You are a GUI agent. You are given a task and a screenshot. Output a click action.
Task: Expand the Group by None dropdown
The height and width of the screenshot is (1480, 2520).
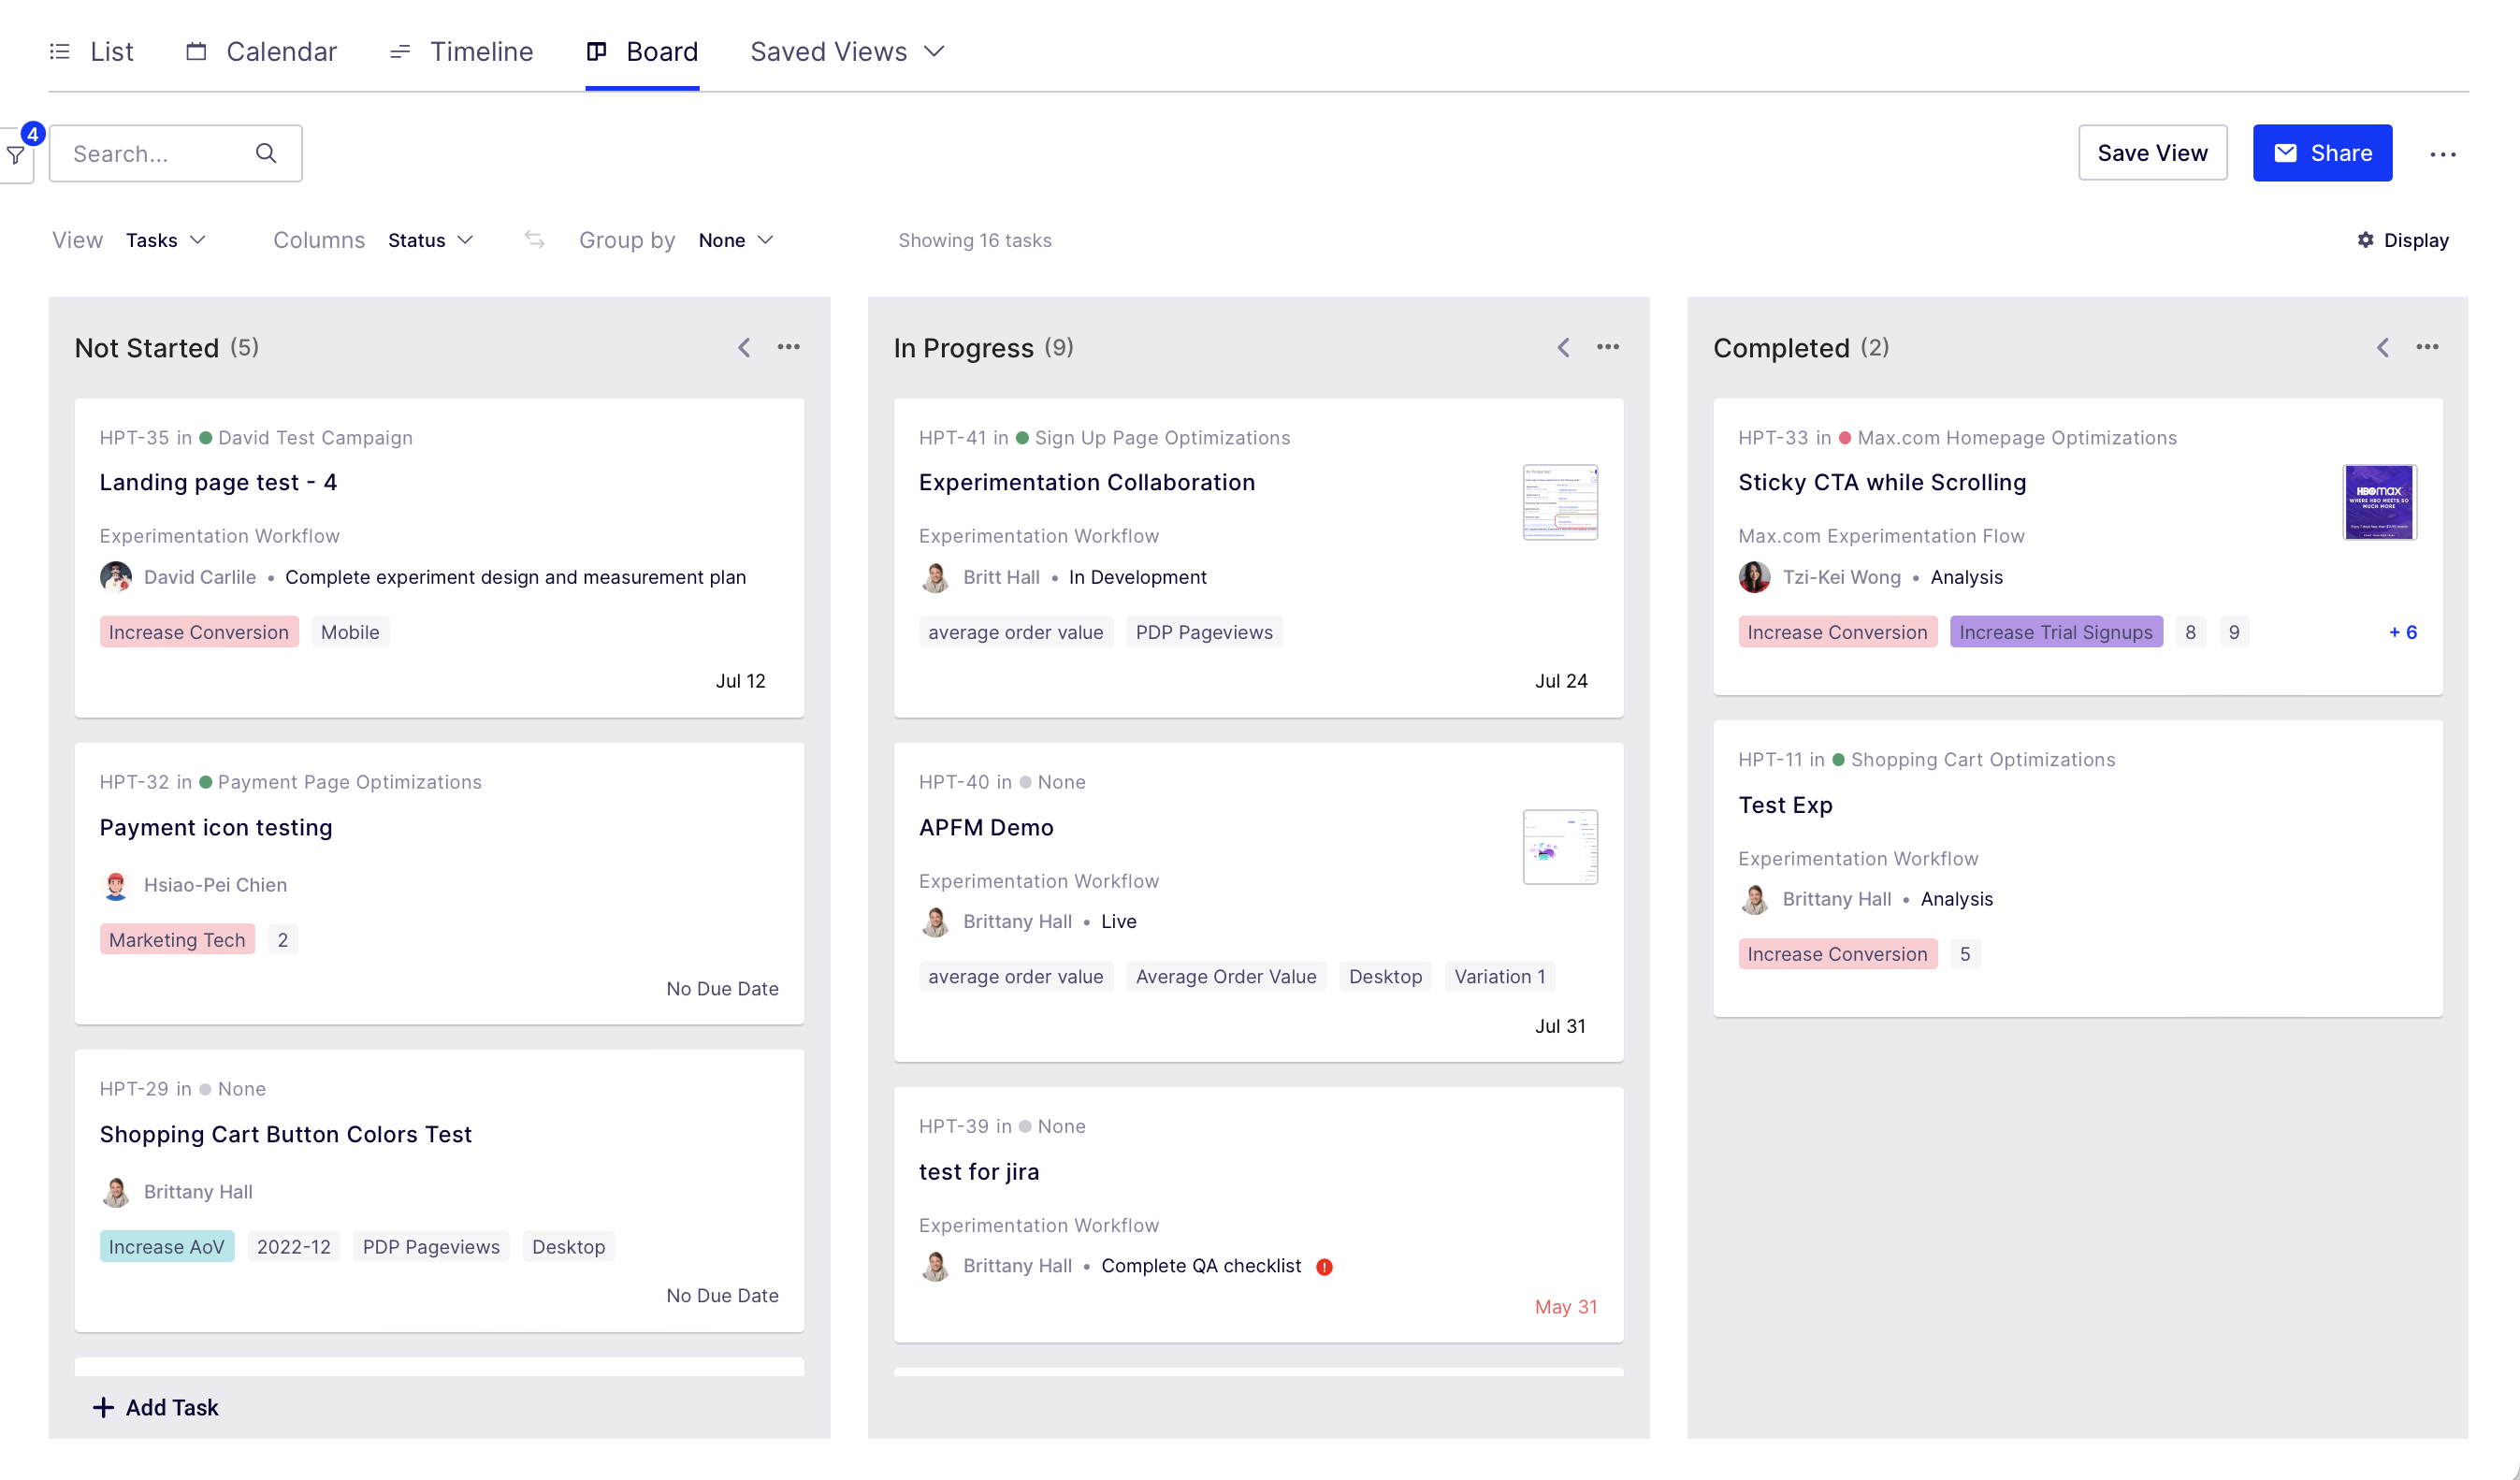click(734, 239)
